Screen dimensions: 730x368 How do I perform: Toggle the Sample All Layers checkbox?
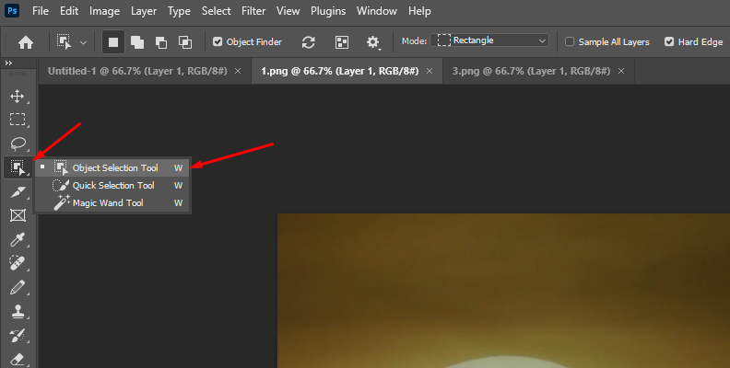pyautogui.click(x=570, y=41)
